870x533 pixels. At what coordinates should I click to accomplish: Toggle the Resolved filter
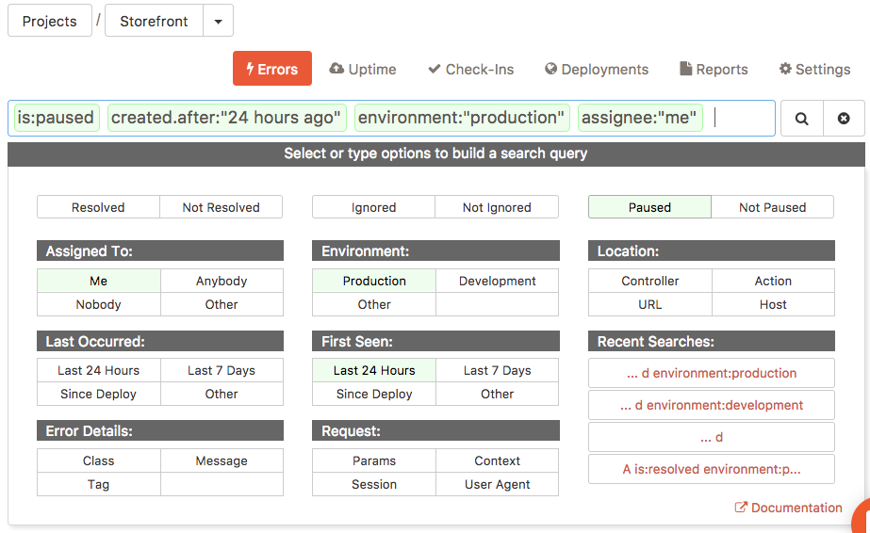(x=98, y=207)
